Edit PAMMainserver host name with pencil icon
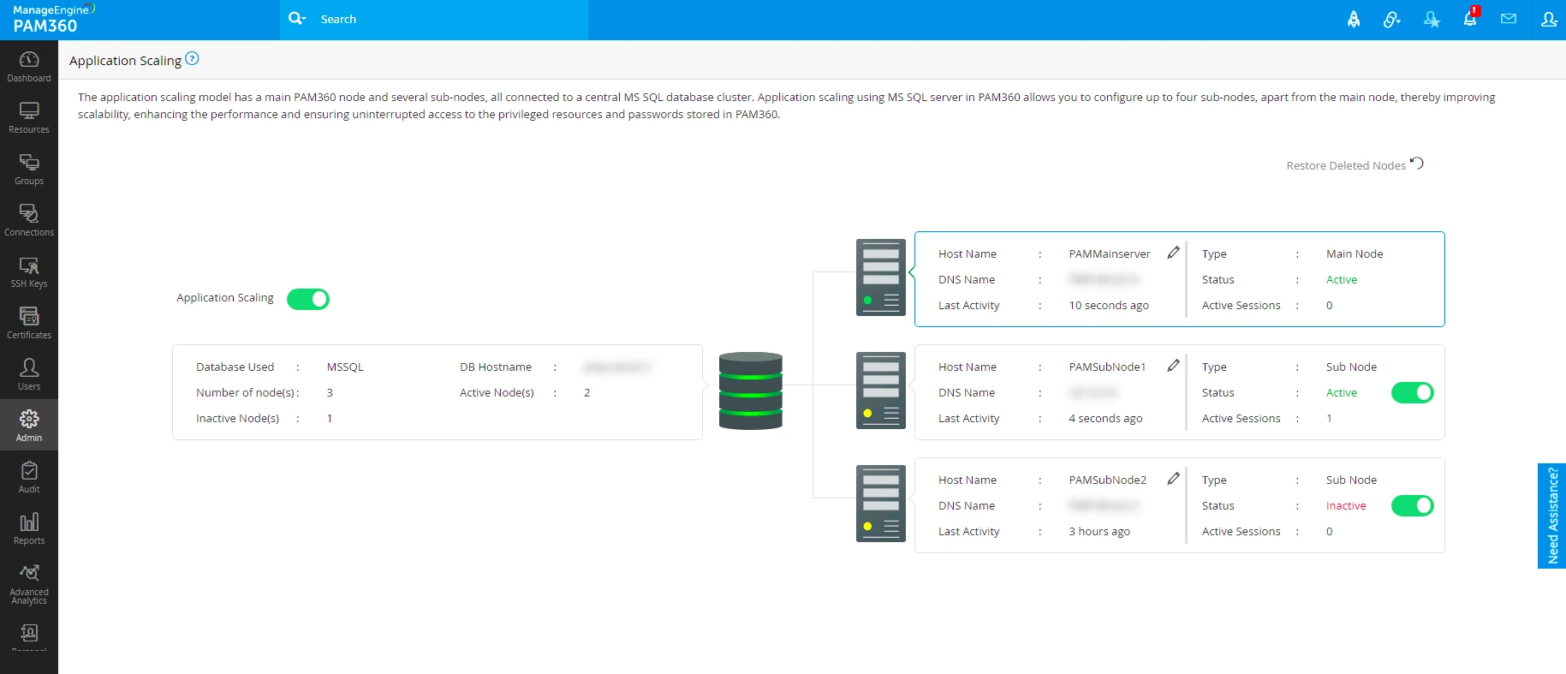Viewport: 1566px width, 674px height. click(x=1173, y=253)
